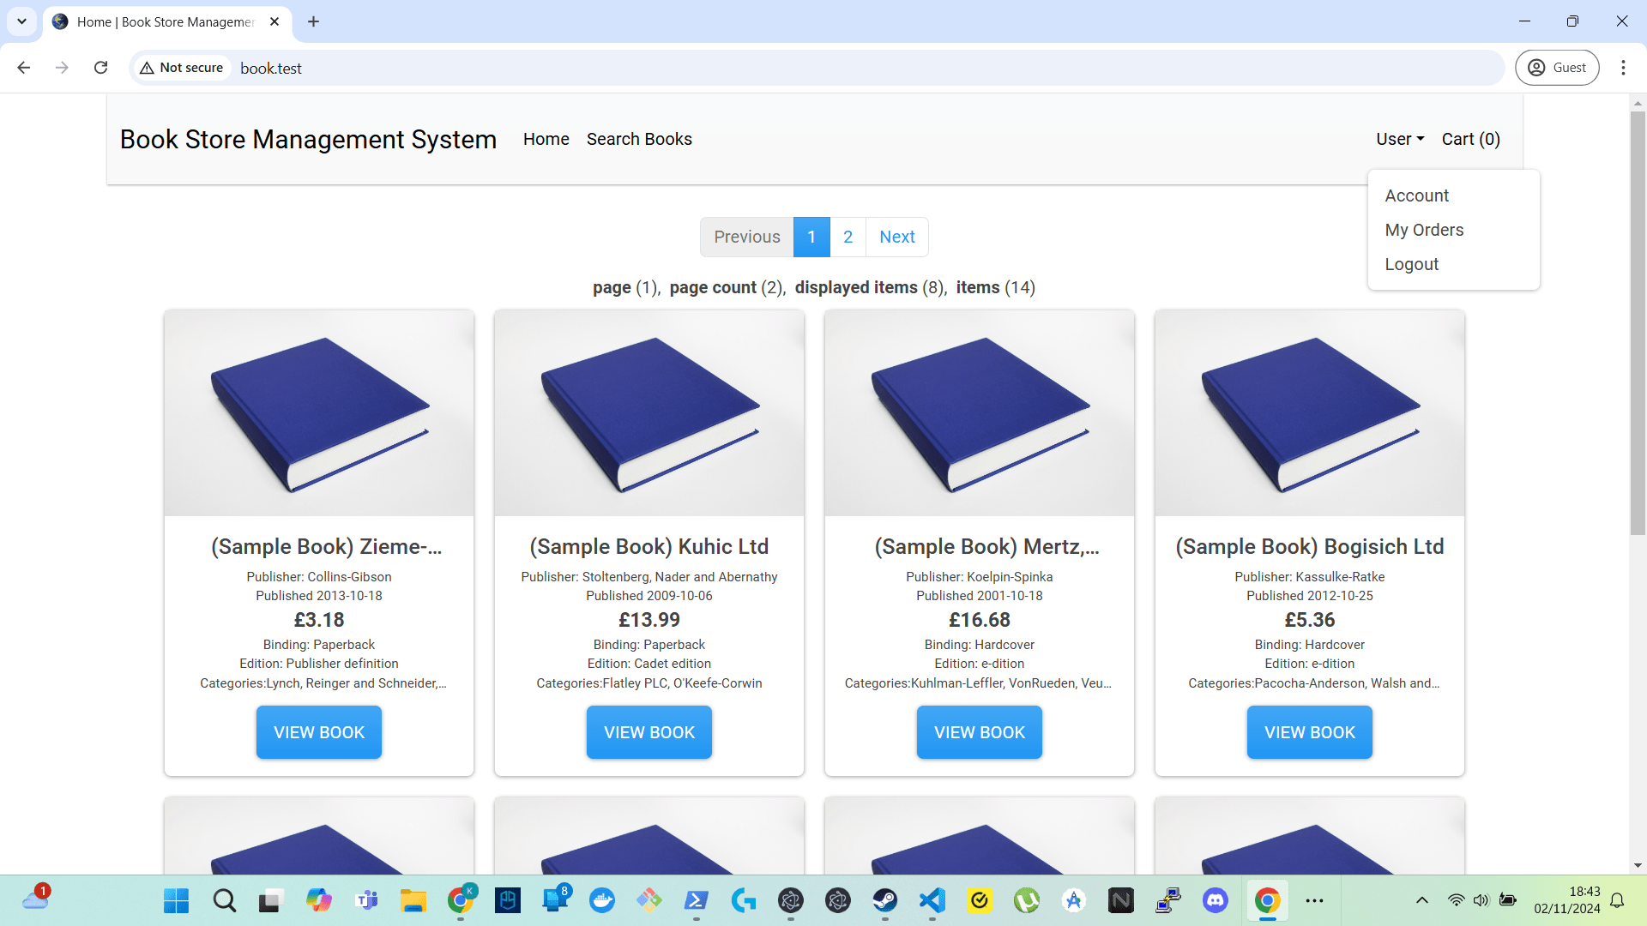Open Search Books navigation link
The width and height of the screenshot is (1647, 926).
(639, 139)
